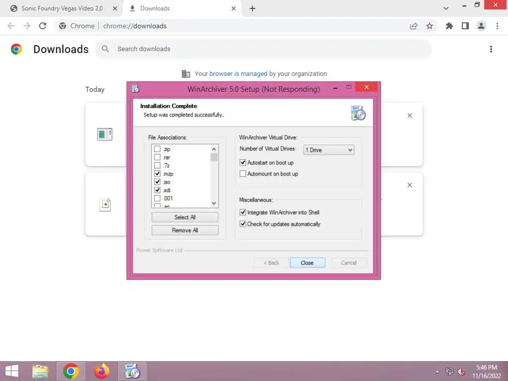Disable Autostart on boot up
This screenshot has height=381, width=508.
(x=243, y=162)
